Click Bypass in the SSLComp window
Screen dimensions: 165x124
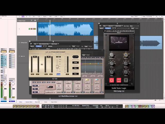point(102,28)
